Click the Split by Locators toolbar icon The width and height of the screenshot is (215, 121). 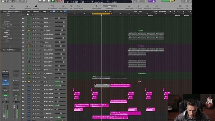tap(63, 6)
